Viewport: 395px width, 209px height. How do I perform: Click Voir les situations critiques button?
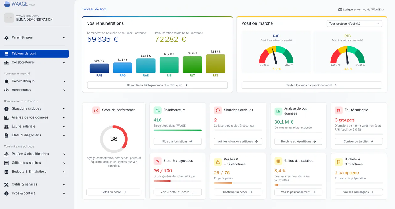point(238,141)
